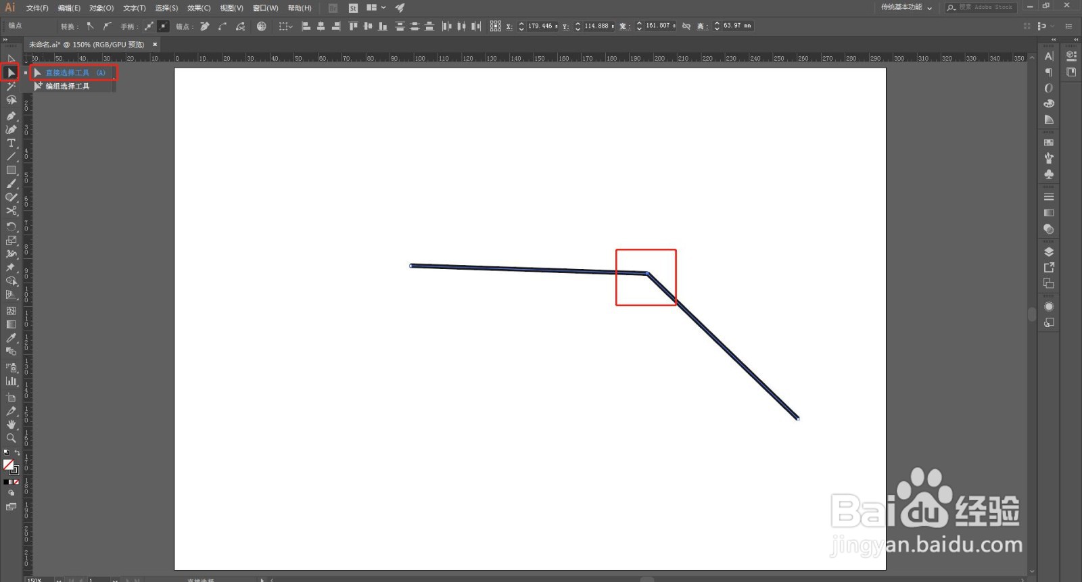This screenshot has width=1082, height=582.
Task: Convert anchor point to corner
Action: tap(90, 26)
